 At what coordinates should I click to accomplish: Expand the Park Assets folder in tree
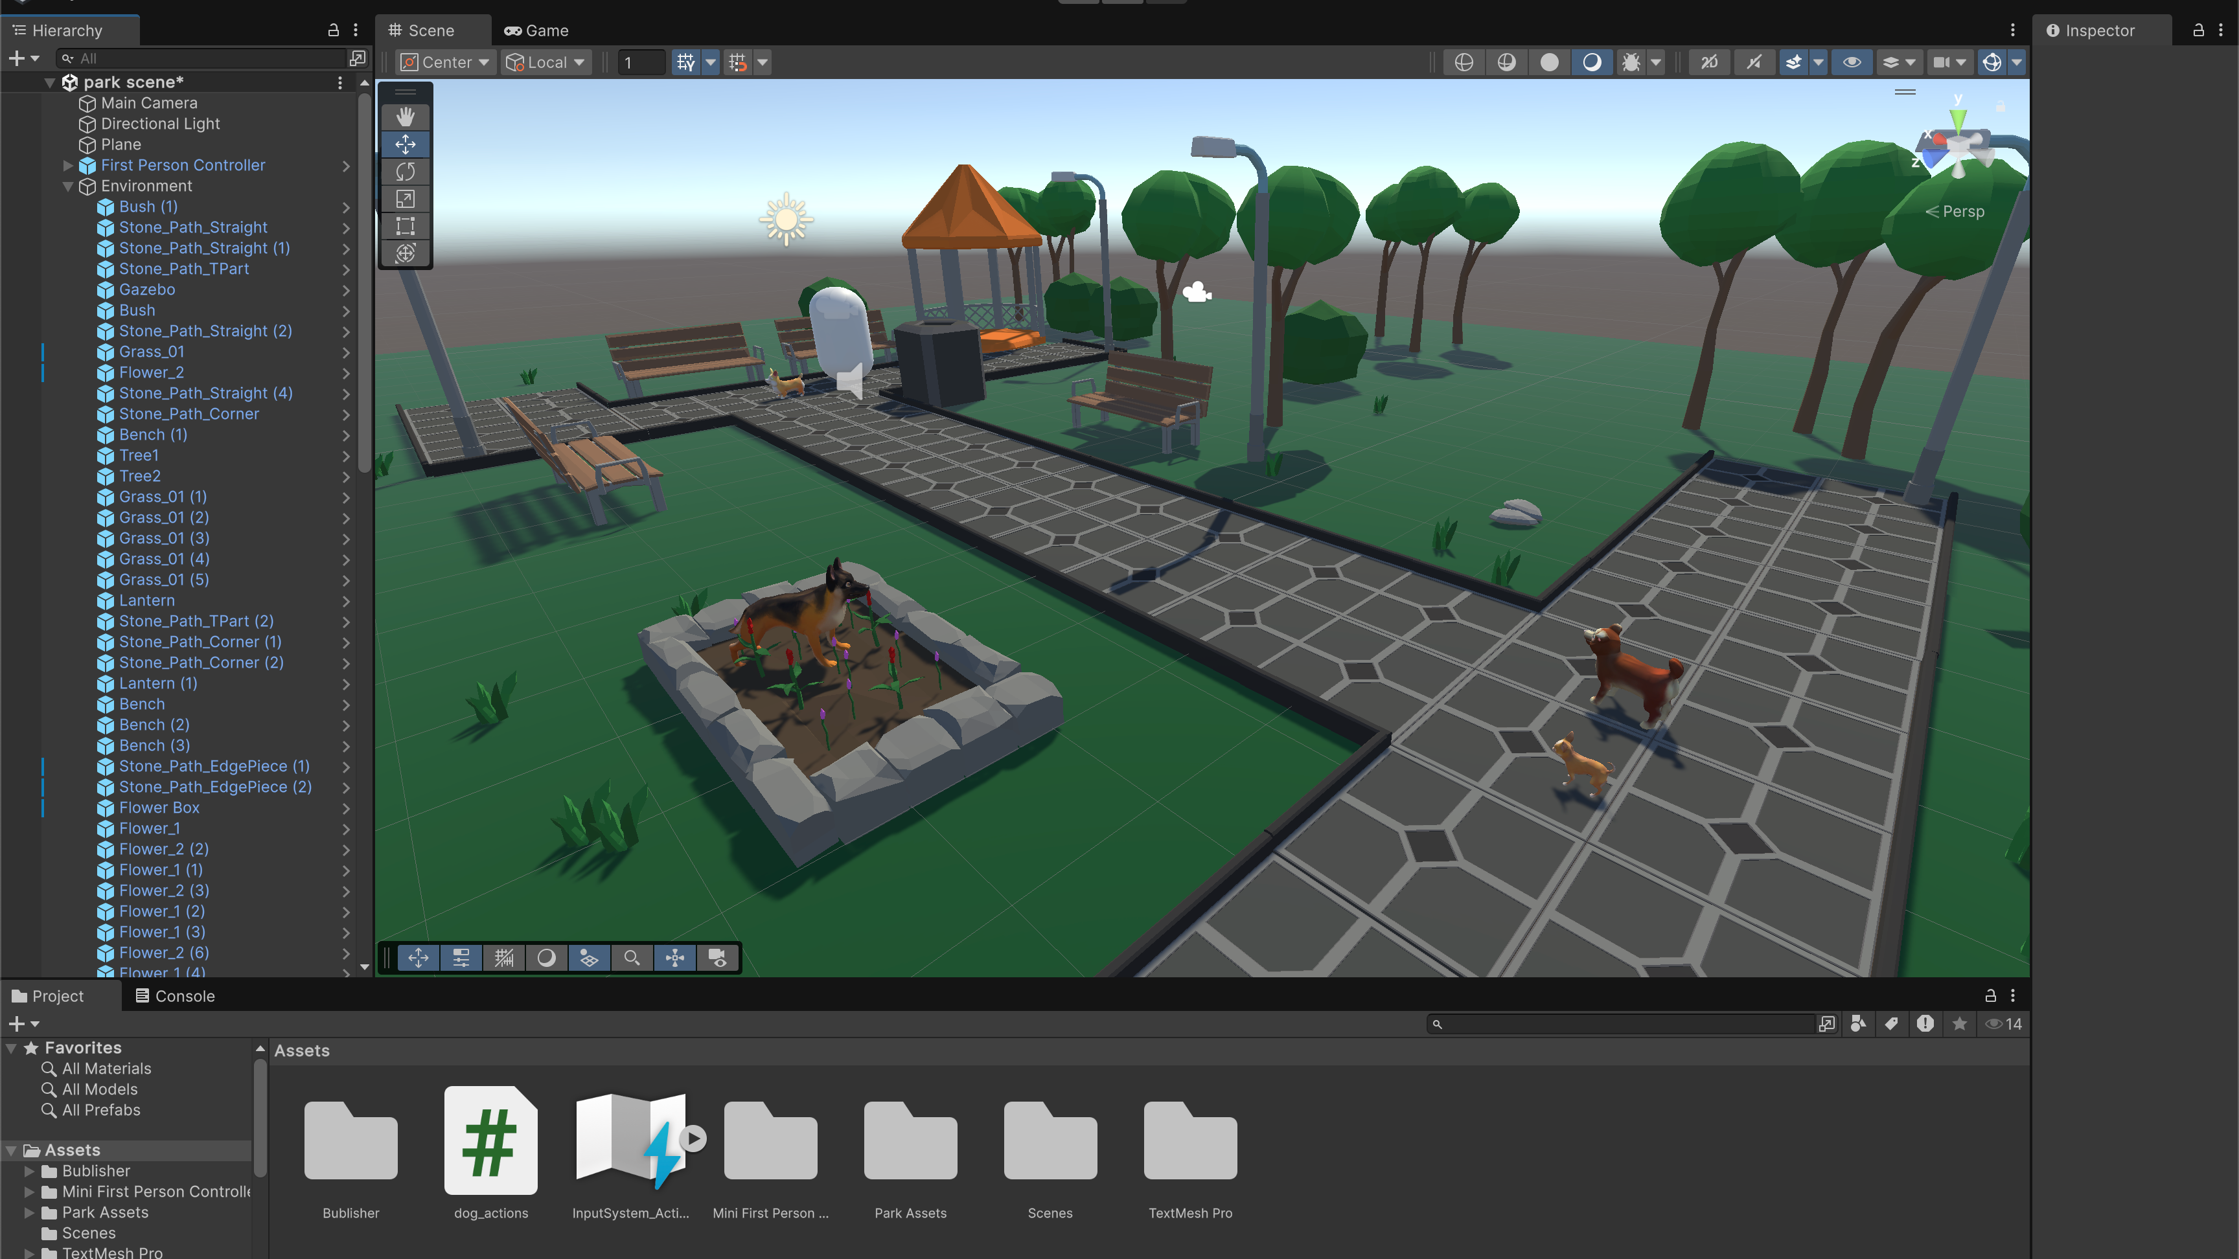point(30,1212)
